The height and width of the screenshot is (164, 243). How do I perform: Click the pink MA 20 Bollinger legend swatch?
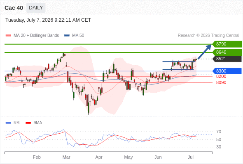coord(8,36)
